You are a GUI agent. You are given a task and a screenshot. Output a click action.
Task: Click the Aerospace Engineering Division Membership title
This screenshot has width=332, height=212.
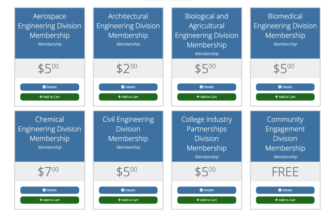[50, 26]
